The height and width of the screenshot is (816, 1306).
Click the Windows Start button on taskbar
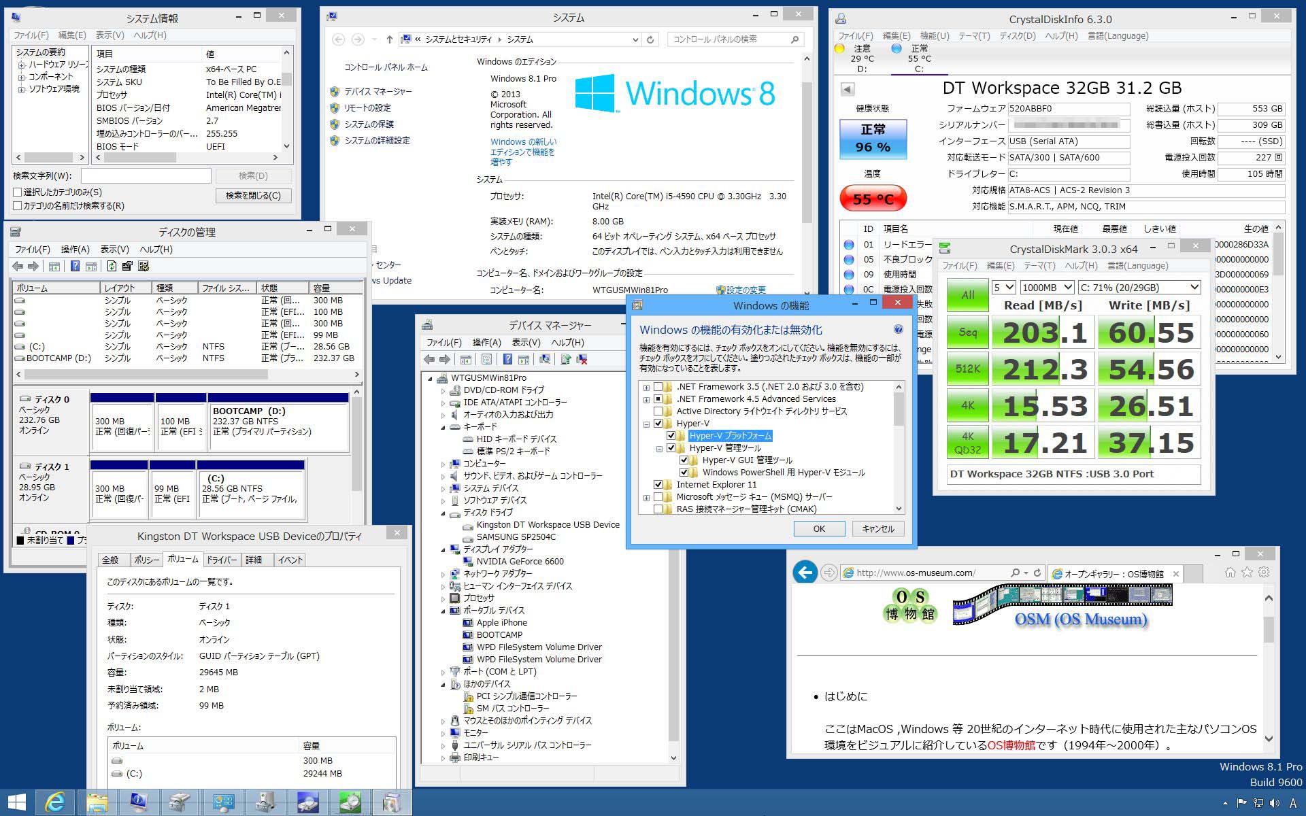tap(16, 802)
